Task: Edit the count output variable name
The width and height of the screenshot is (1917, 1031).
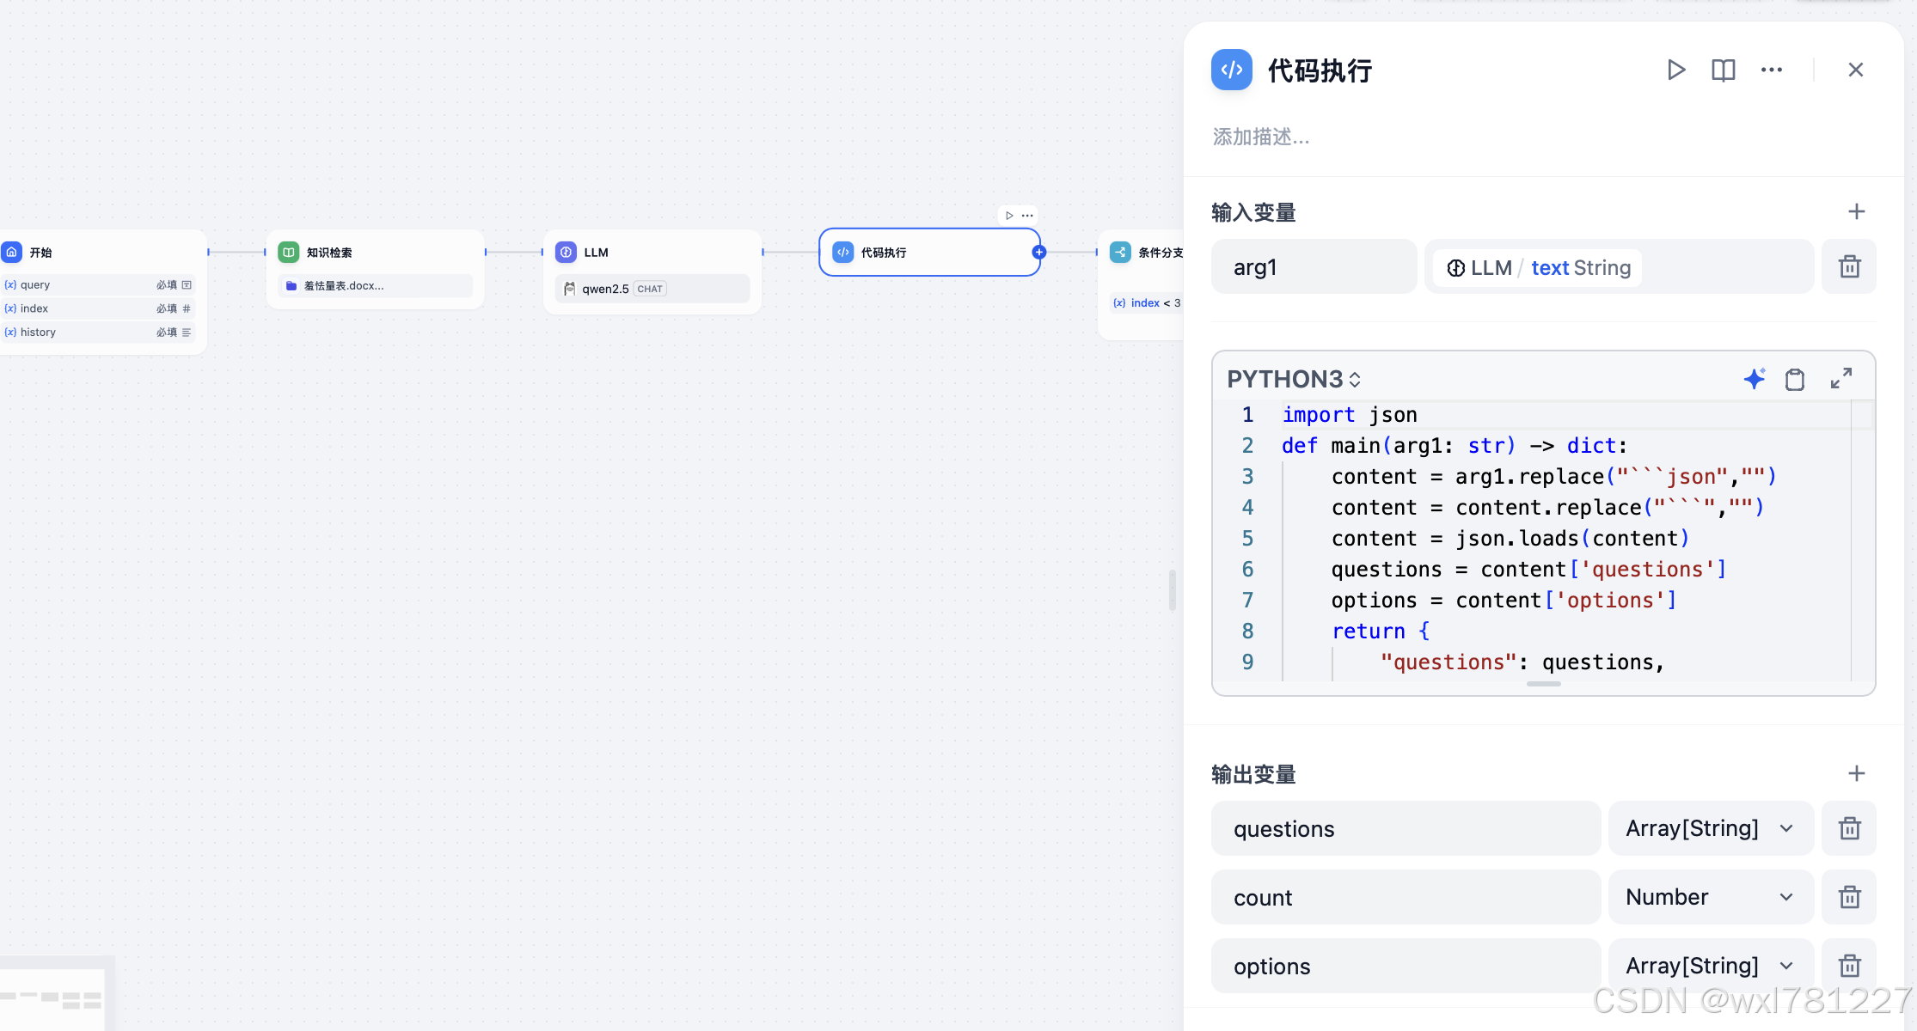Action: coord(1406,897)
